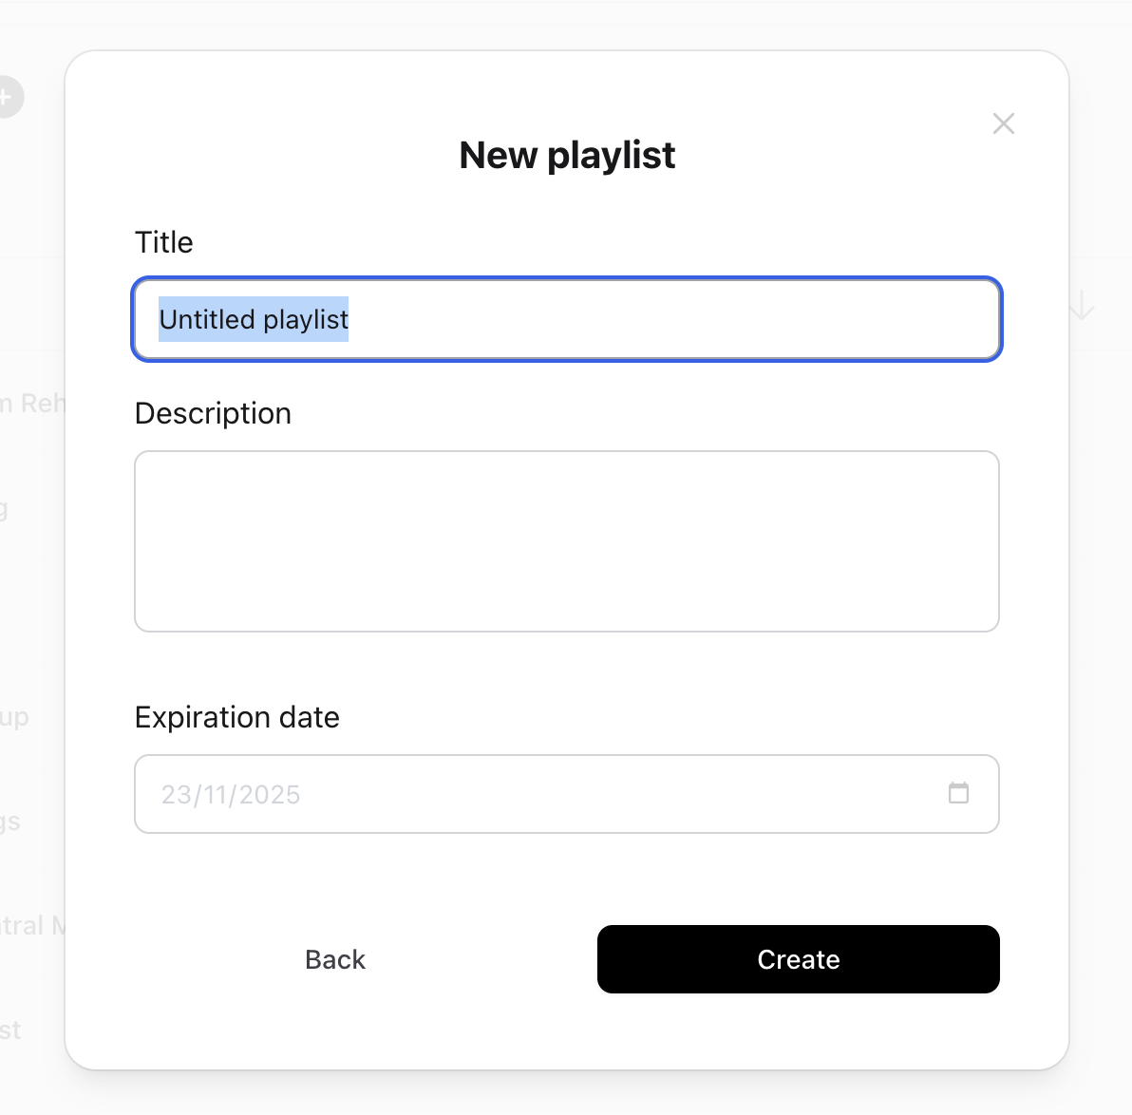1132x1115 pixels.
Task: Click the empty Description box
Action: (567, 541)
